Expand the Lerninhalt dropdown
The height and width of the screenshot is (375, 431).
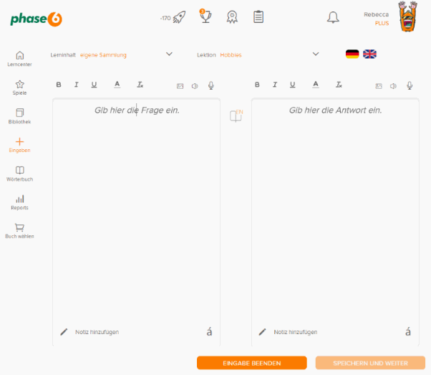pyautogui.click(x=169, y=54)
